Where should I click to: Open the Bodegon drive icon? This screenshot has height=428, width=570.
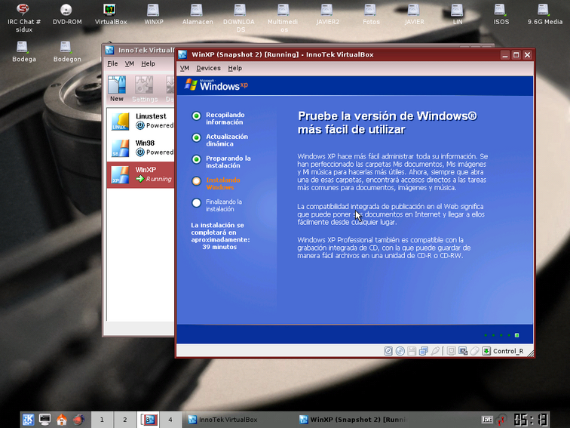coord(67,51)
